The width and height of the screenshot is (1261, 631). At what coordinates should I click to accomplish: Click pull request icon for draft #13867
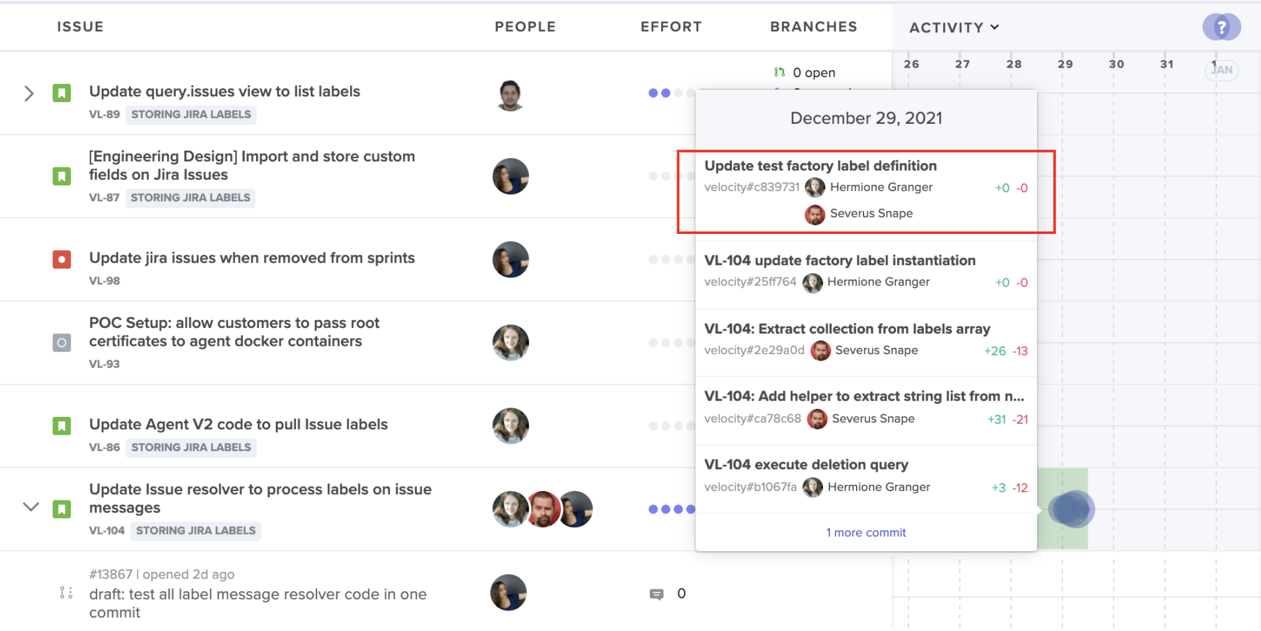coord(66,593)
